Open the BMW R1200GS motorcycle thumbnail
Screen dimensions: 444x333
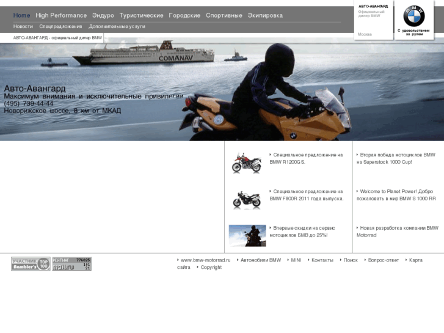point(247,163)
